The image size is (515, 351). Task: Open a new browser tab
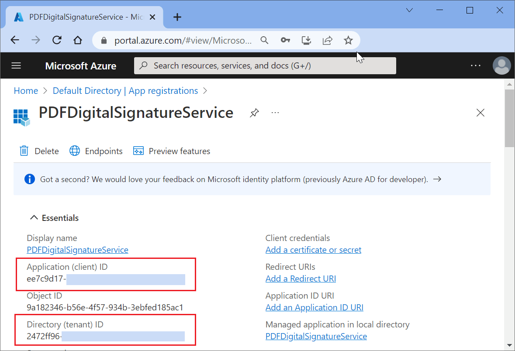click(x=177, y=17)
